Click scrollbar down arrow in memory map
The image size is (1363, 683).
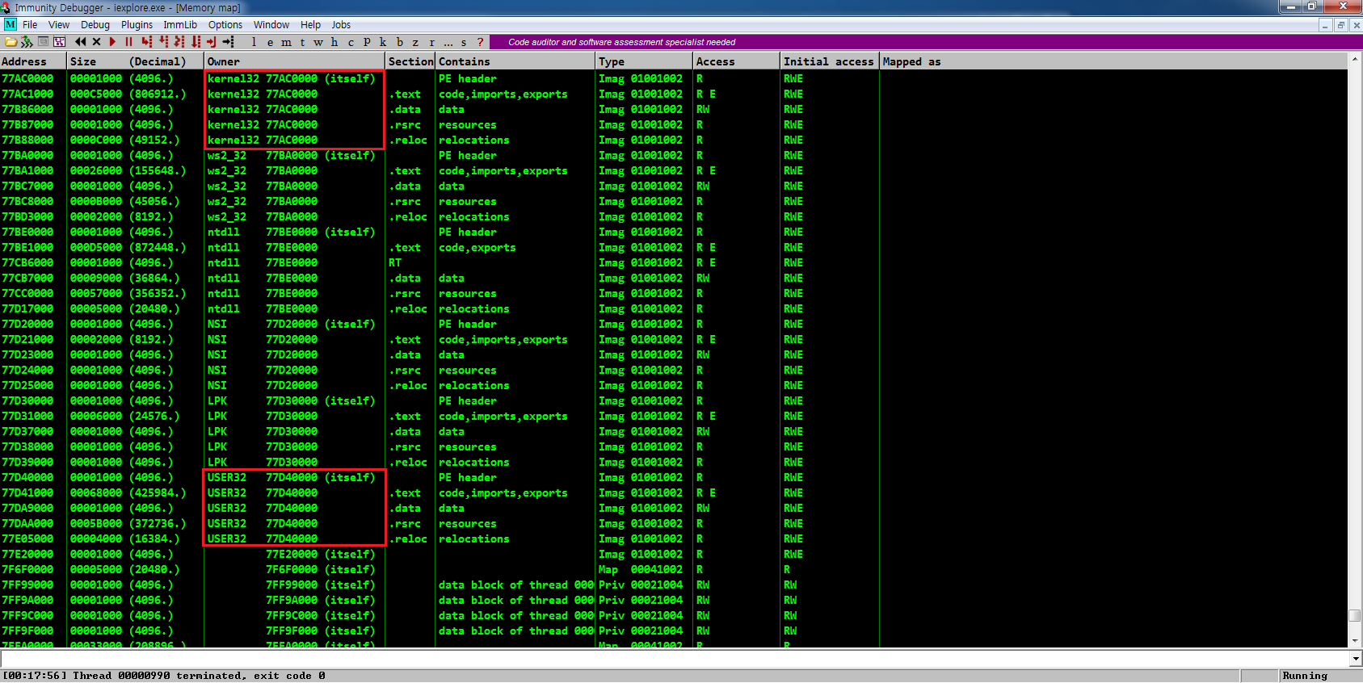pyautogui.click(x=1355, y=640)
